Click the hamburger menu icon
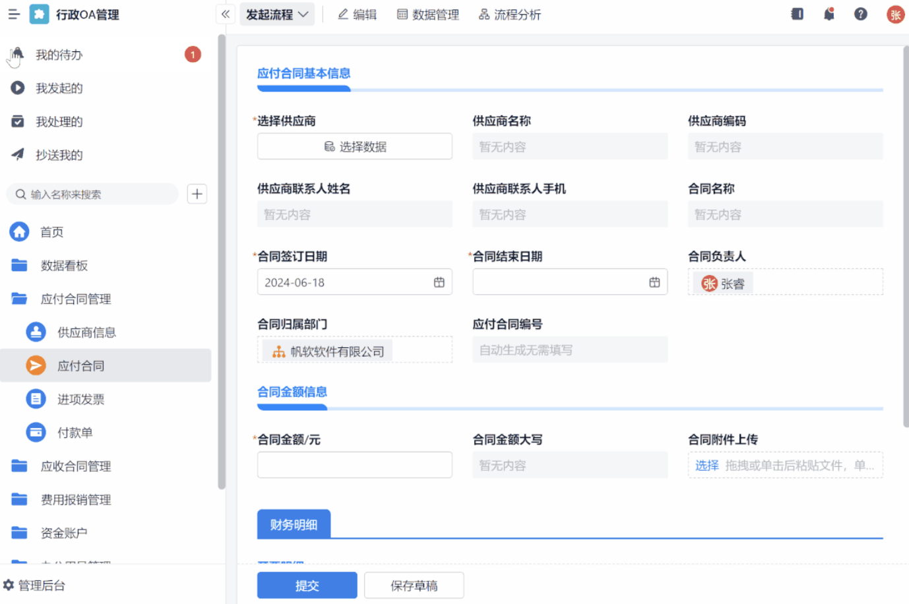This screenshot has height=604, width=909. (14, 14)
